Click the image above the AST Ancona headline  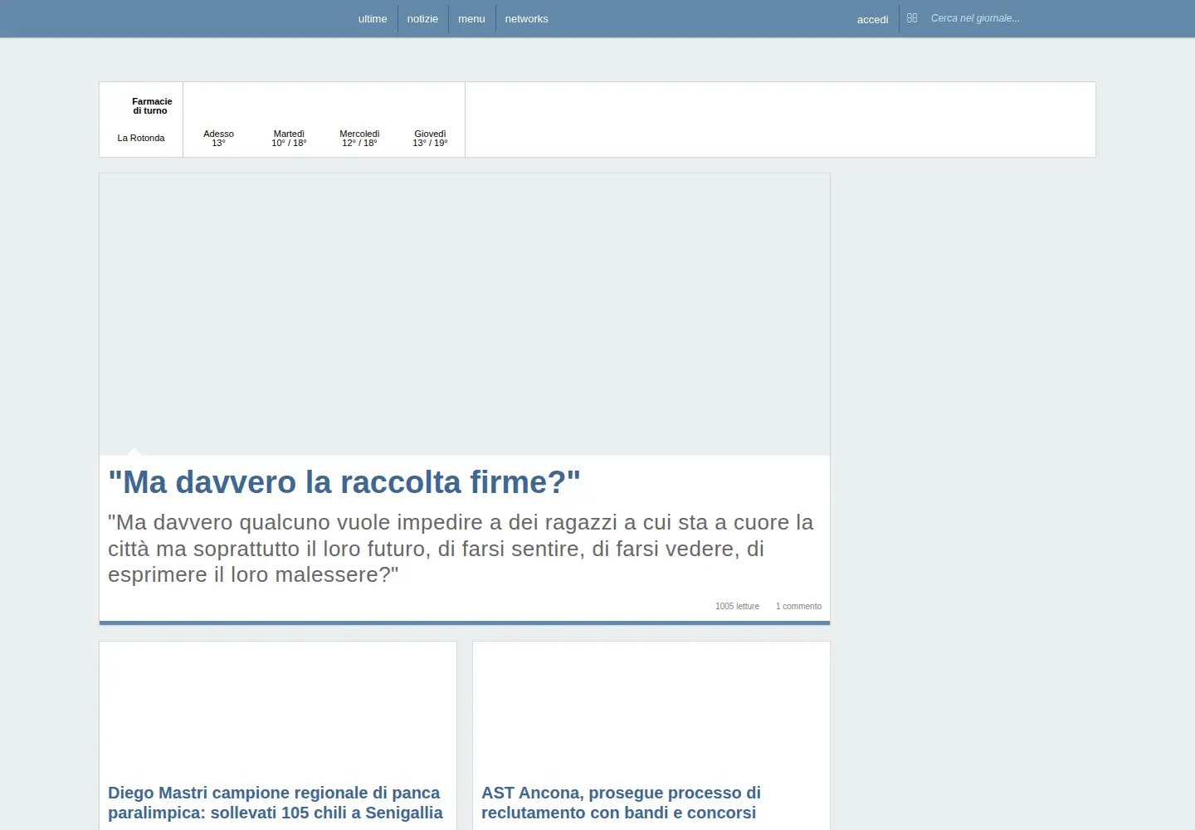[651, 708]
